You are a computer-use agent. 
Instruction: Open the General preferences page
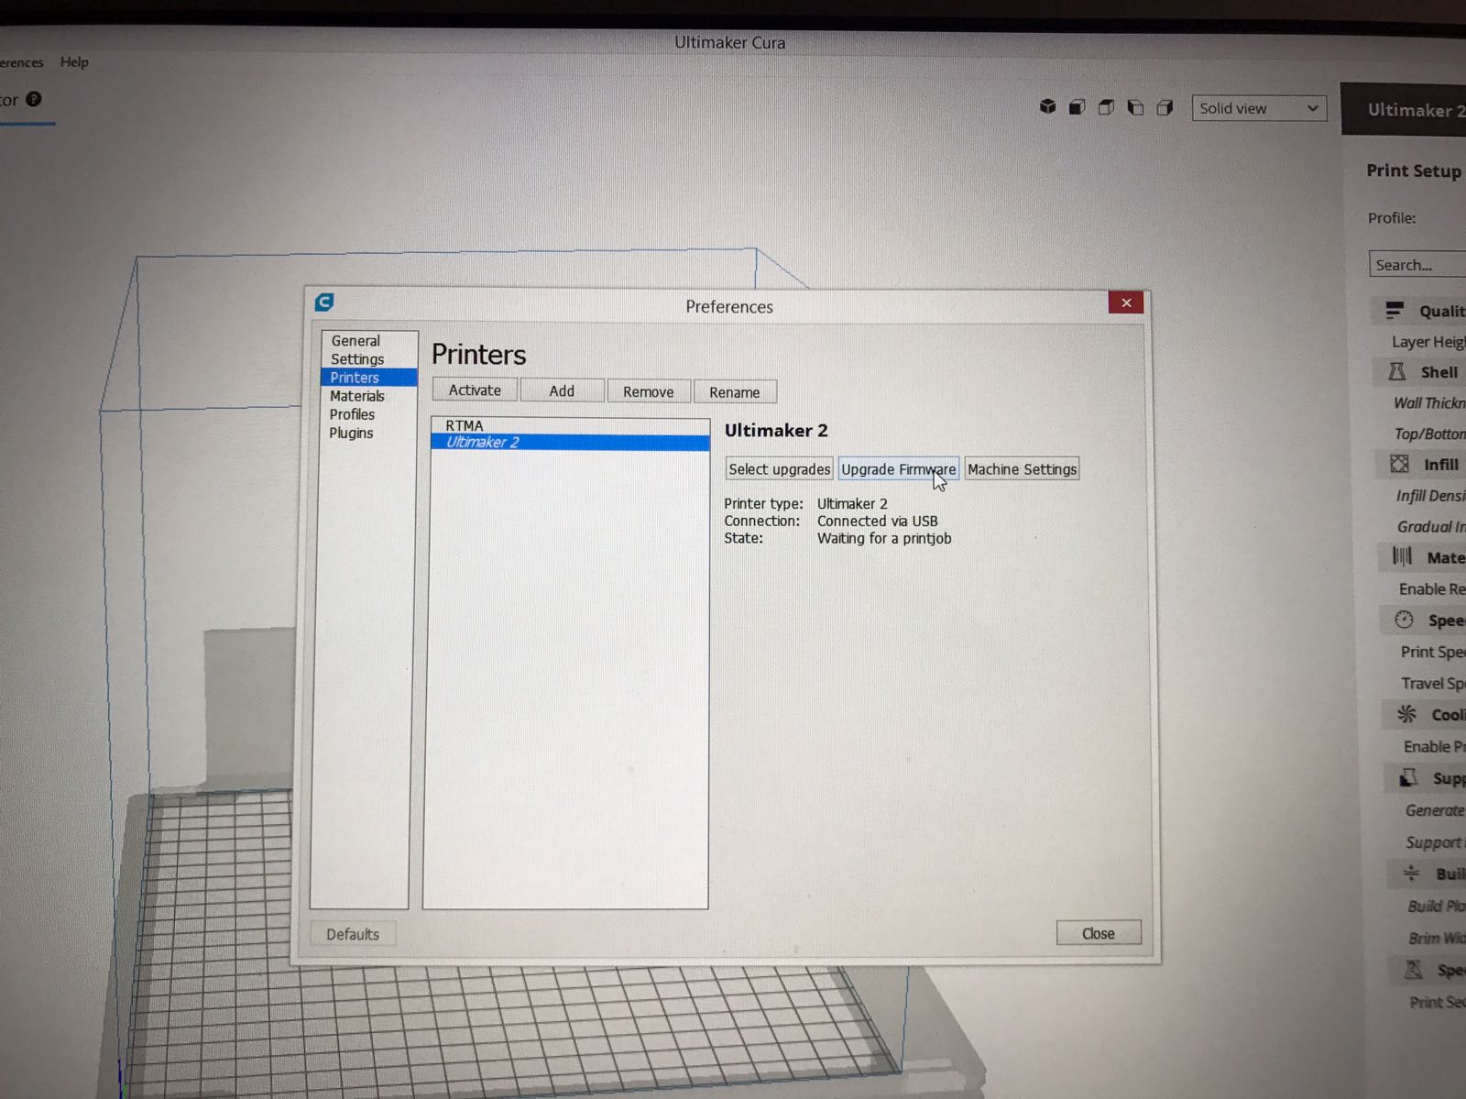[x=356, y=340]
